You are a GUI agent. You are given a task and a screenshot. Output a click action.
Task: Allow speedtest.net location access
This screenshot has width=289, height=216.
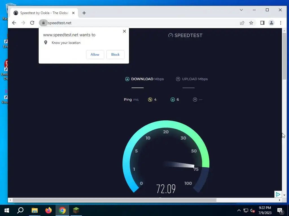pos(95,55)
